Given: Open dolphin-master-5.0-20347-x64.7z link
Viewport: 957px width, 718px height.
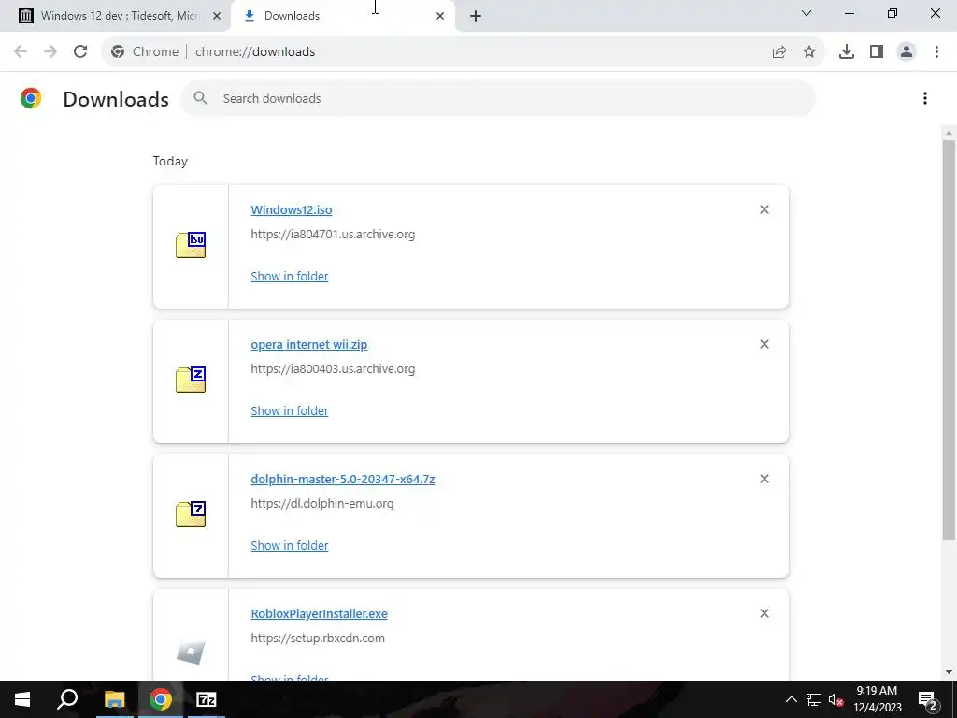Looking at the screenshot, I should pyautogui.click(x=342, y=479).
